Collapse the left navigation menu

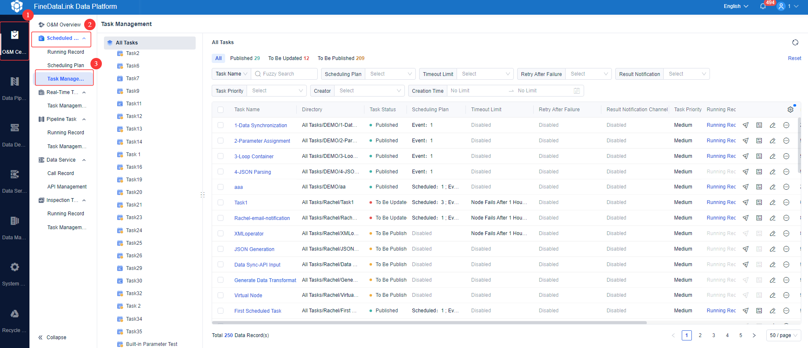(x=52, y=338)
